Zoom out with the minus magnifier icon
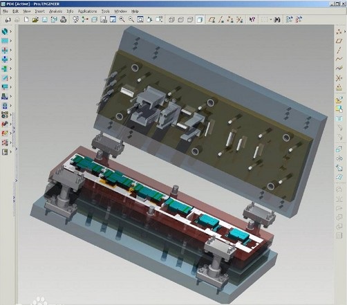The width and height of the screenshot is (347, 305). (x=131, y=19)
